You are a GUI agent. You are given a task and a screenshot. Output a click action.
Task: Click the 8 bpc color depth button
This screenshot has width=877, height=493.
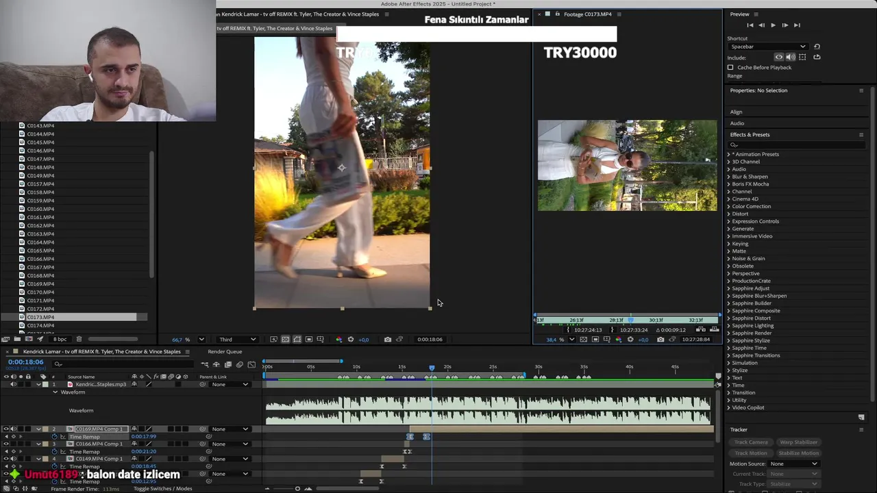[60, 340]
